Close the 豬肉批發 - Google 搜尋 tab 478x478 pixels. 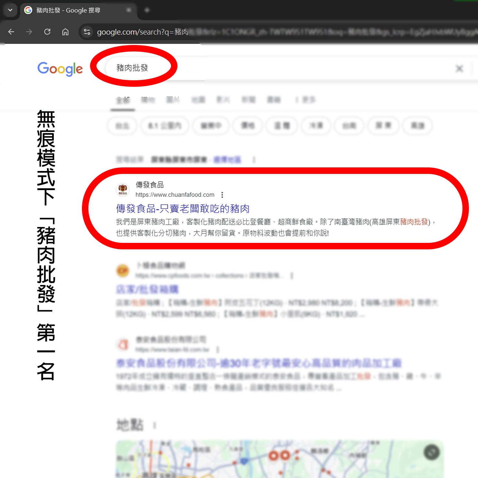pos(129,10)
